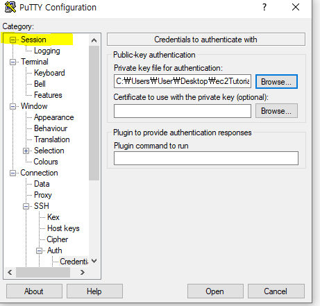Image resolution: width=320 pixels, height=306 pixels.
Task: Close the PuTTY Configuration window
Action: coord(296,7)
